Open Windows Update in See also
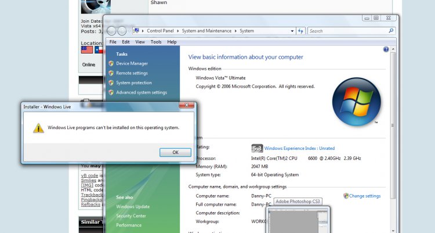This screenshot has height=233, width=435. (x=133, y=207)
